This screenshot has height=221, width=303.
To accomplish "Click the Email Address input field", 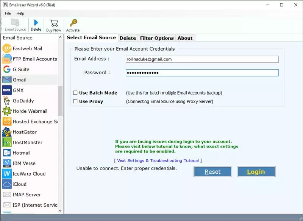I will click(x=202, y=59).
